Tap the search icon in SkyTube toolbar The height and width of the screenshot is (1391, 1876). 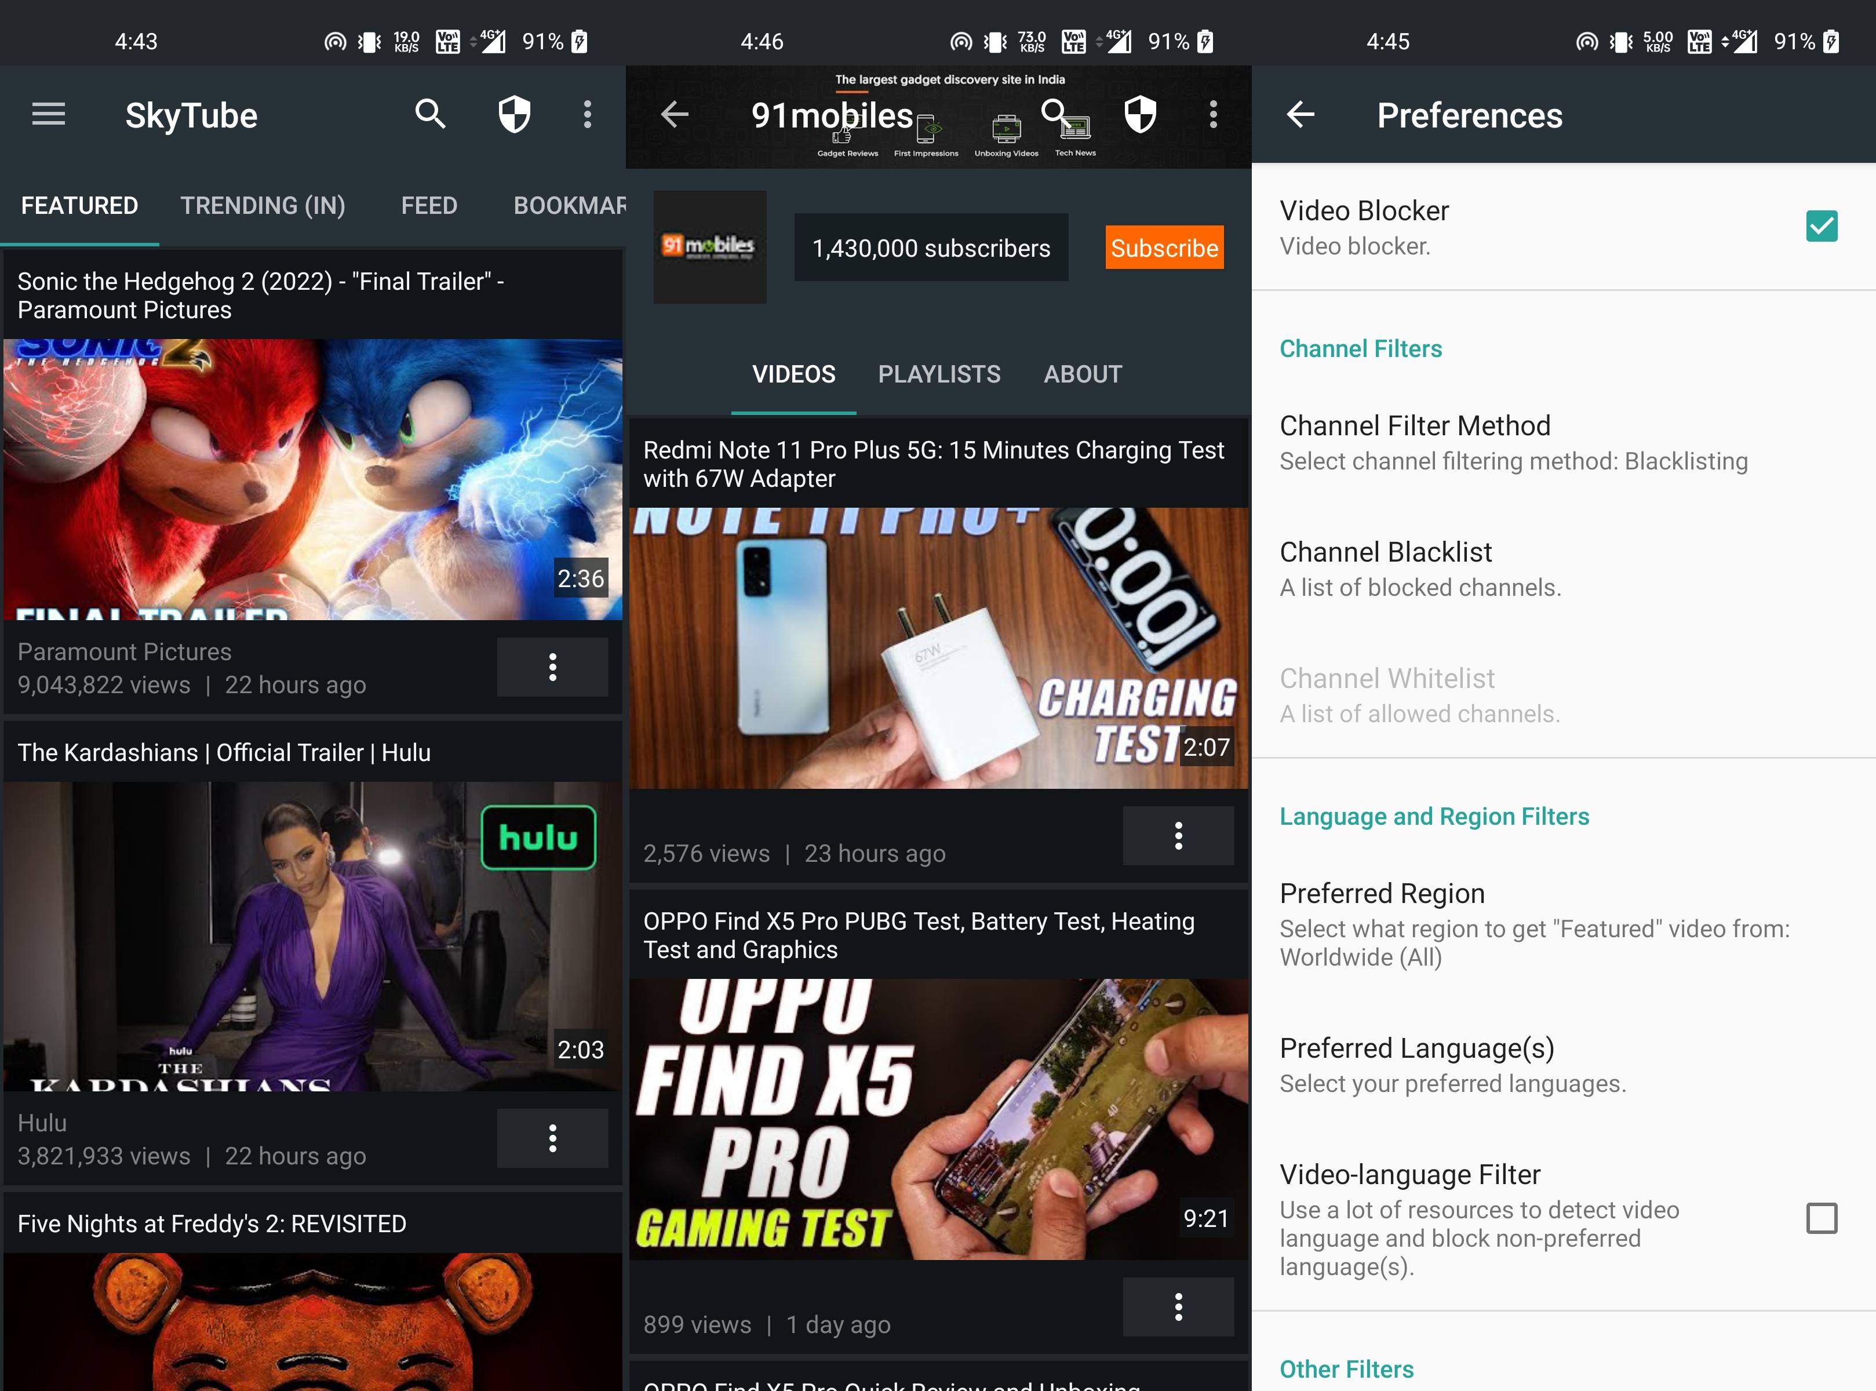(430, 114)
